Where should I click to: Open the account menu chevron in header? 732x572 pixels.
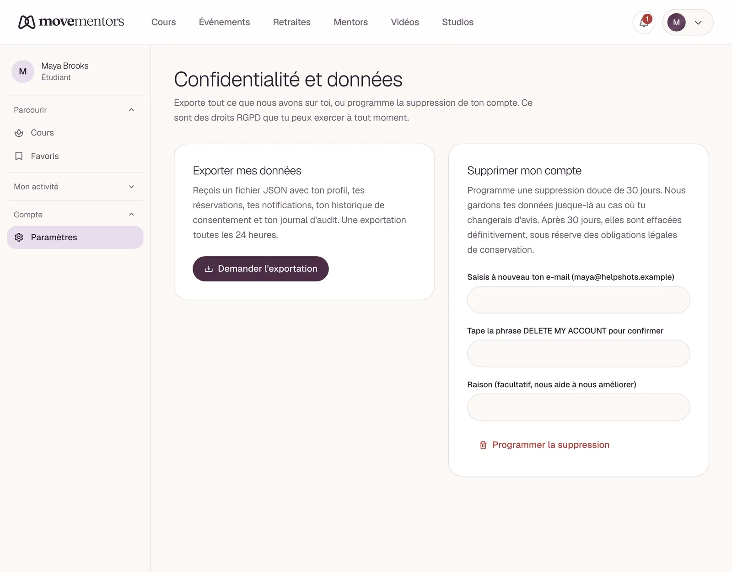(698, 22)
